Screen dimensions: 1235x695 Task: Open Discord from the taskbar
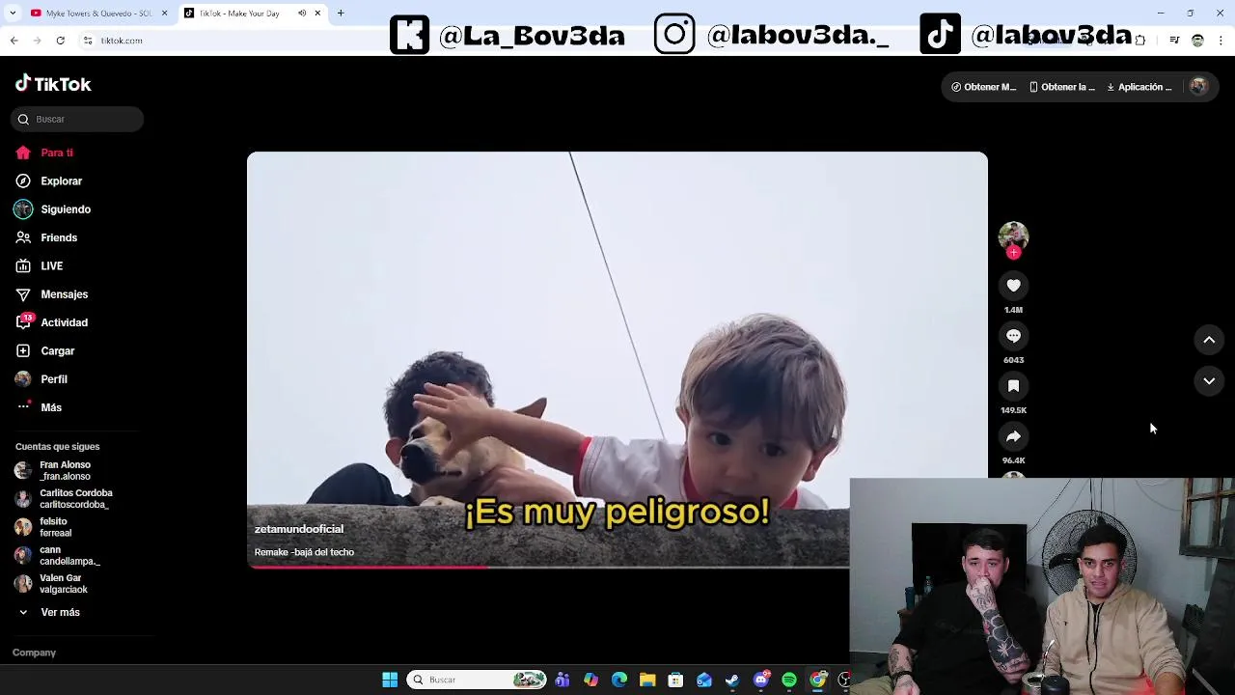point(761,680)
